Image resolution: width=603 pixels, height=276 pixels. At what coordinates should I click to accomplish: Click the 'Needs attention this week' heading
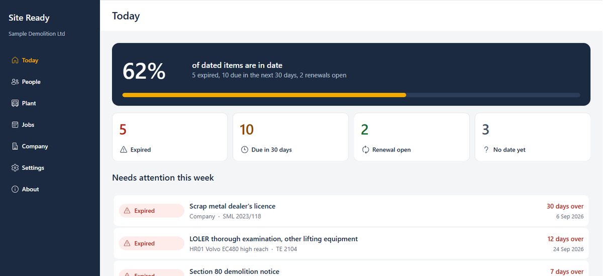point(163,178)
